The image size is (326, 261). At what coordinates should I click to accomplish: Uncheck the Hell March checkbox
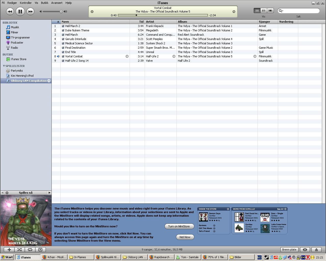pyautogui.click(x=63, y=35)
